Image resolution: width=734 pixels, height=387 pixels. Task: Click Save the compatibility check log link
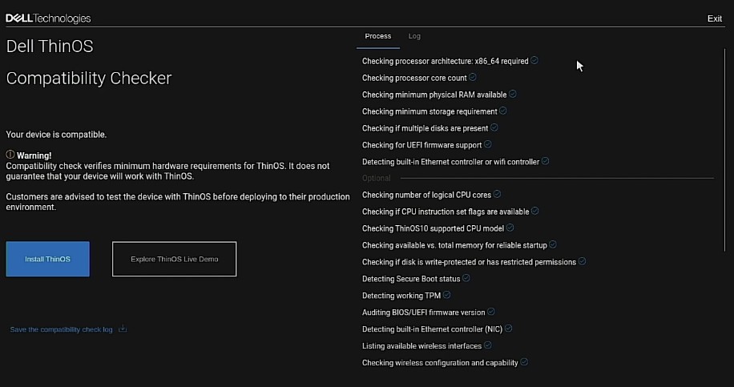click(61, 329)
